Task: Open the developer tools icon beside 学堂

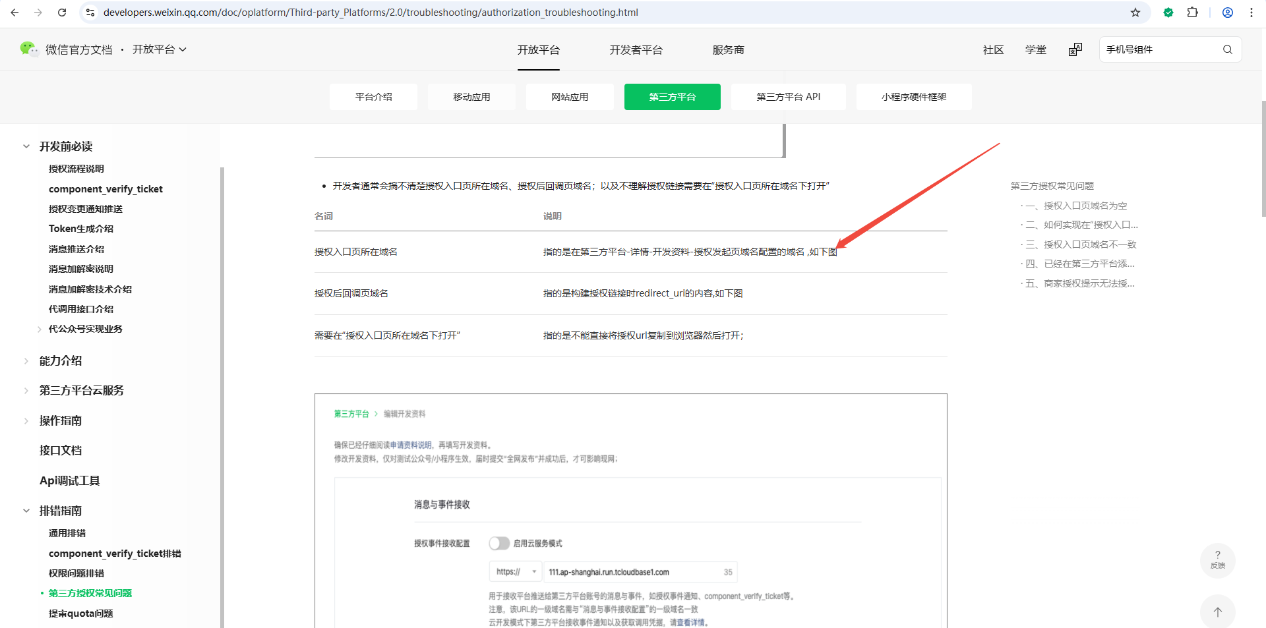Action: 1075,49
